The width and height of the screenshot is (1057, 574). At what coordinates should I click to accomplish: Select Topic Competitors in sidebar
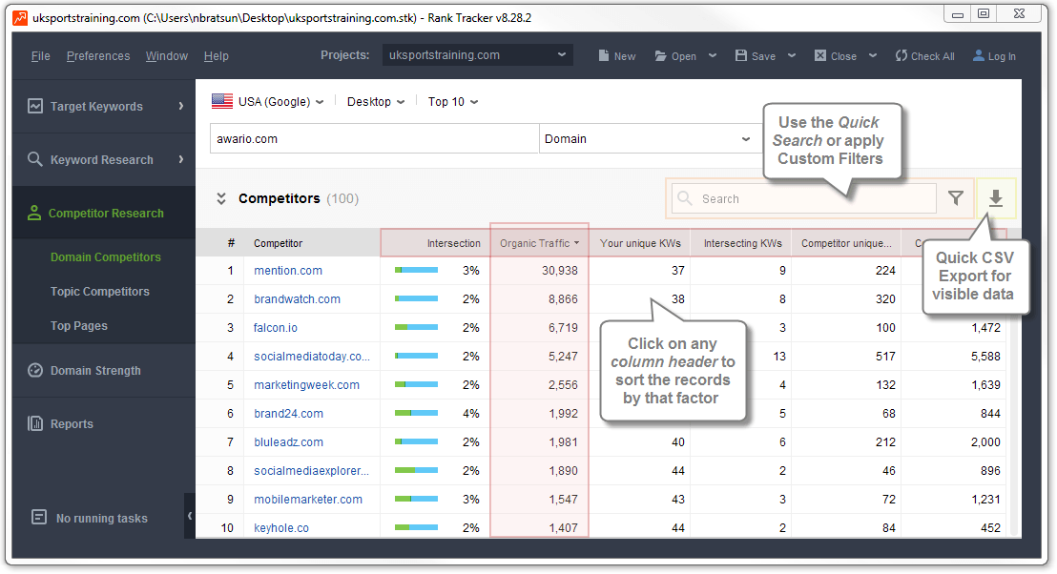click(x=100, y=291)
